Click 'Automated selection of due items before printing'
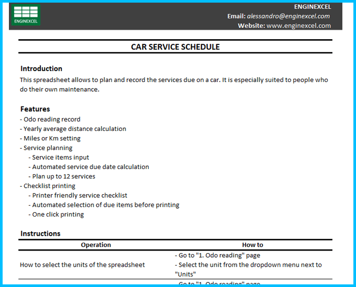Screen dimensions: 356x287 coord(104,205)
